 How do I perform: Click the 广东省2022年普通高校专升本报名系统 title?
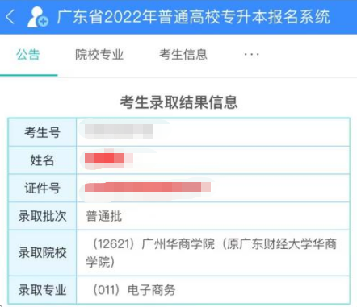pyautogui.click(x=193, y=17)
